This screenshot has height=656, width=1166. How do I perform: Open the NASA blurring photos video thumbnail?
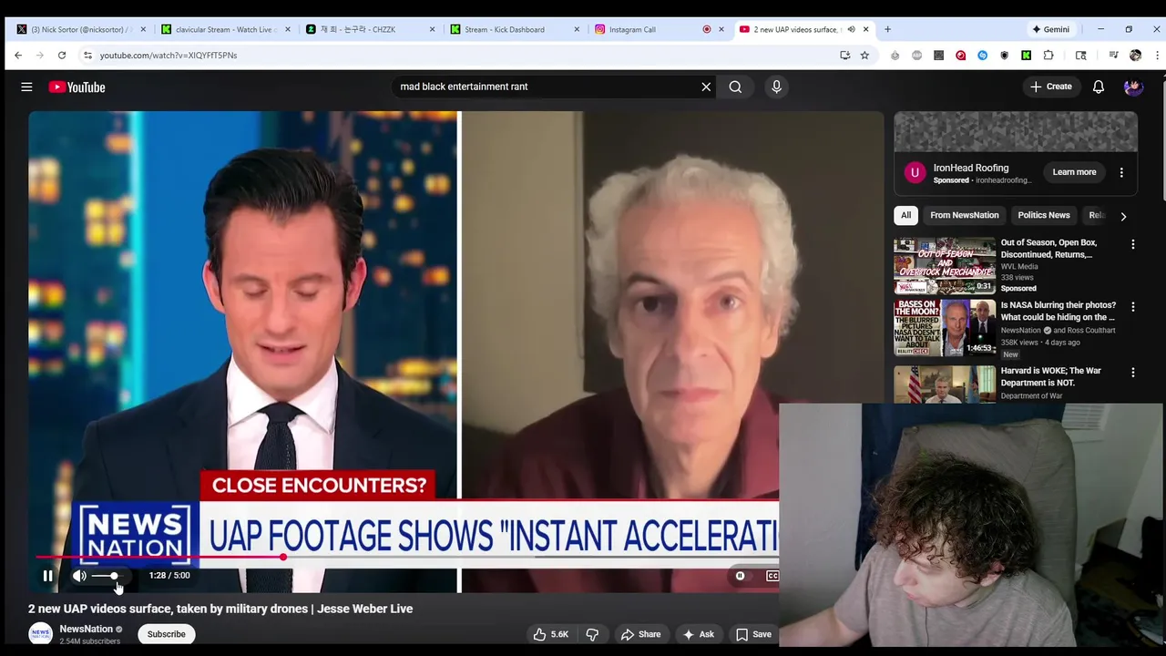(945, 328)
